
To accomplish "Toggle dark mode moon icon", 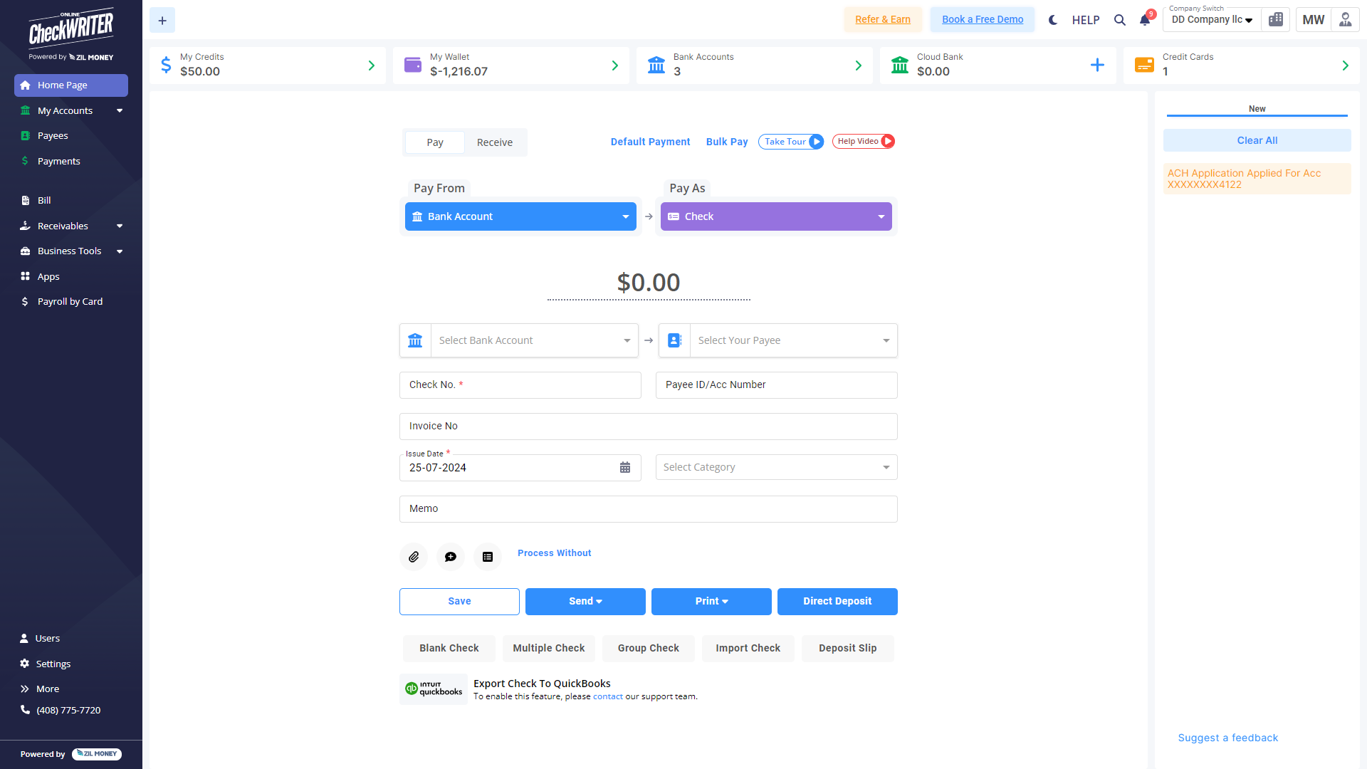I will coord(1053,20).
